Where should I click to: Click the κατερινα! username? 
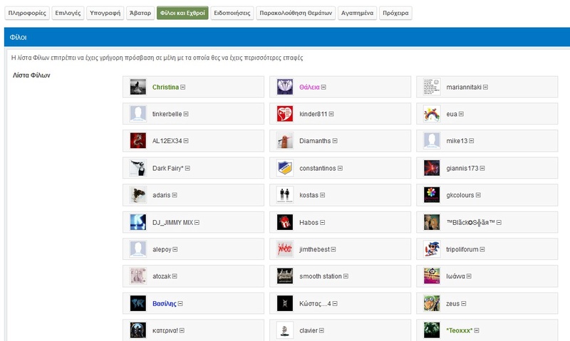[x=165, y=330]
